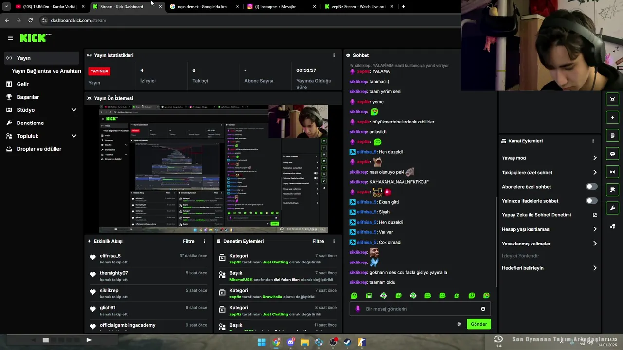623x350 pixels.
Task: Expand Yavaş mod settings
Action: coord(549,158)
